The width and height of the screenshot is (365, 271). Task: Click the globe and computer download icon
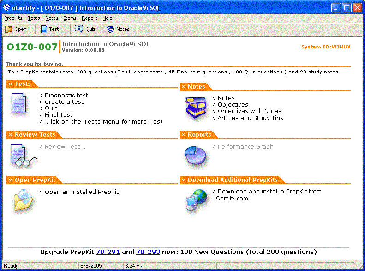click(x=196, y=200)
